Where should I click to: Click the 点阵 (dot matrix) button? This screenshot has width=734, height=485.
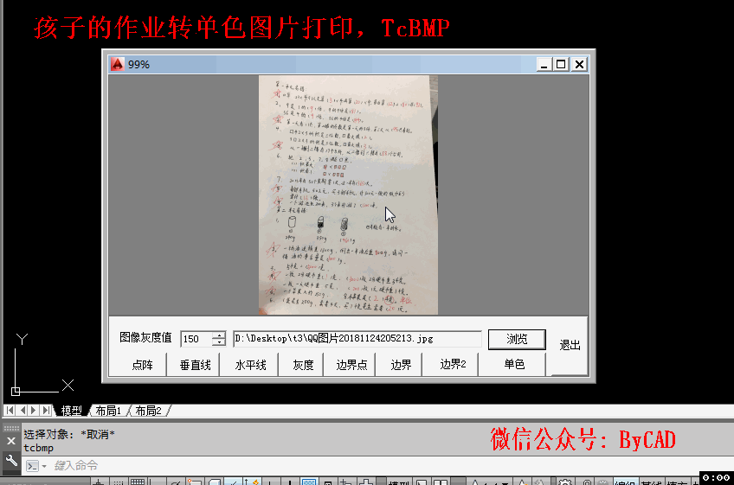pos(142,365)
